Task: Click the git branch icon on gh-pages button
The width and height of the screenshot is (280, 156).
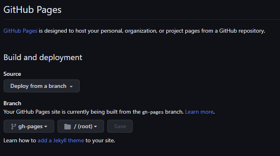Action: coord(13,127)
